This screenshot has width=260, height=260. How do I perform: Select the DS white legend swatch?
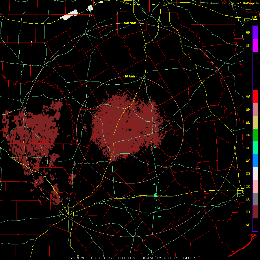[255, 173]
